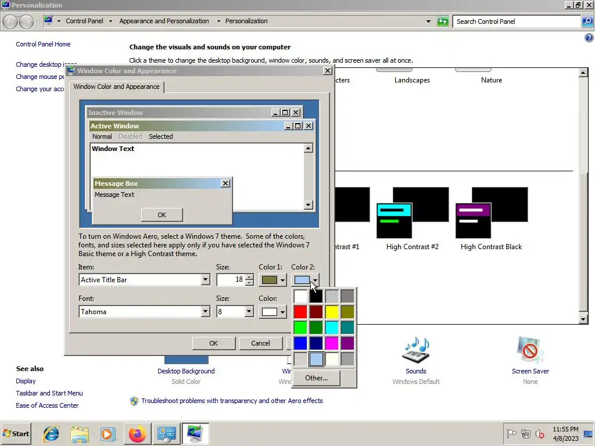This screenshot has width=595, height=446.
Task: Click the forward navigation arrow
Action: [26, 21]
